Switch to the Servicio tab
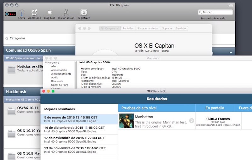Image resolution: width=252 pixels, height=160 pixels. coord(181,28)
